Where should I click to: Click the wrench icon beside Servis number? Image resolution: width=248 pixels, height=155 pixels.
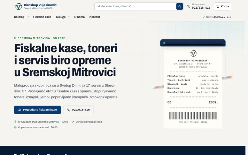pos(204,17)
